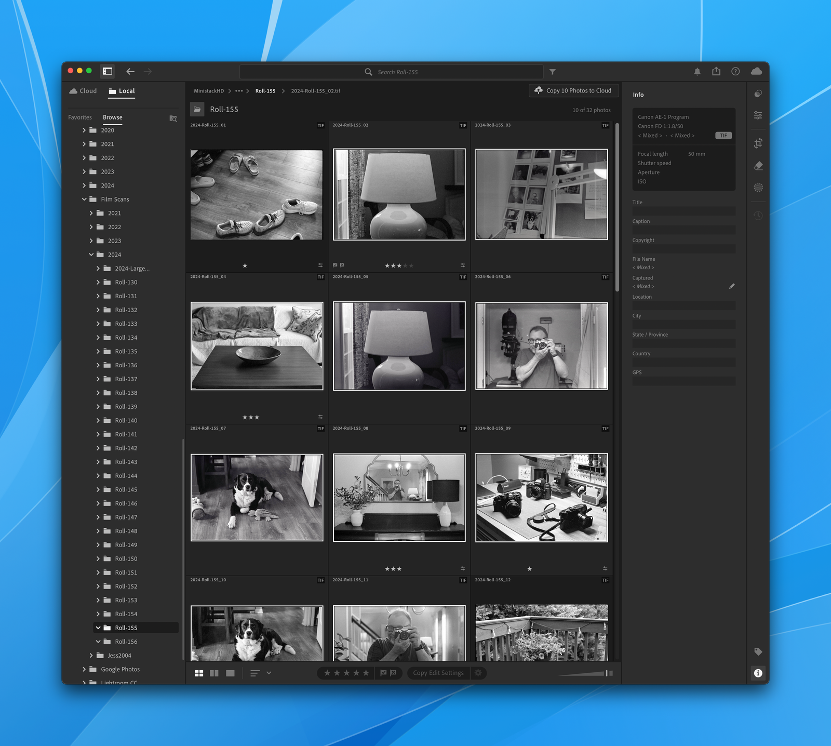This screenshot has width=831, height=746.
Task: Click the filter funnel icon
Action: click(x=552, y=72)
